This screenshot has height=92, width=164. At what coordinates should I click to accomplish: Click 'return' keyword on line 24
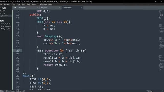(48, 65)
